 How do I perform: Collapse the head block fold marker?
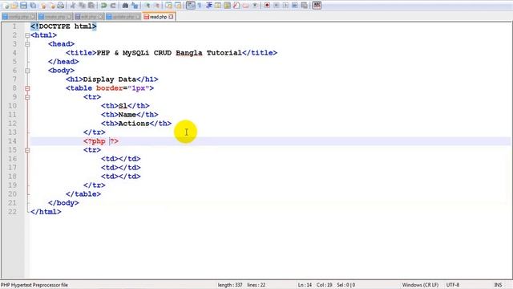27,44
